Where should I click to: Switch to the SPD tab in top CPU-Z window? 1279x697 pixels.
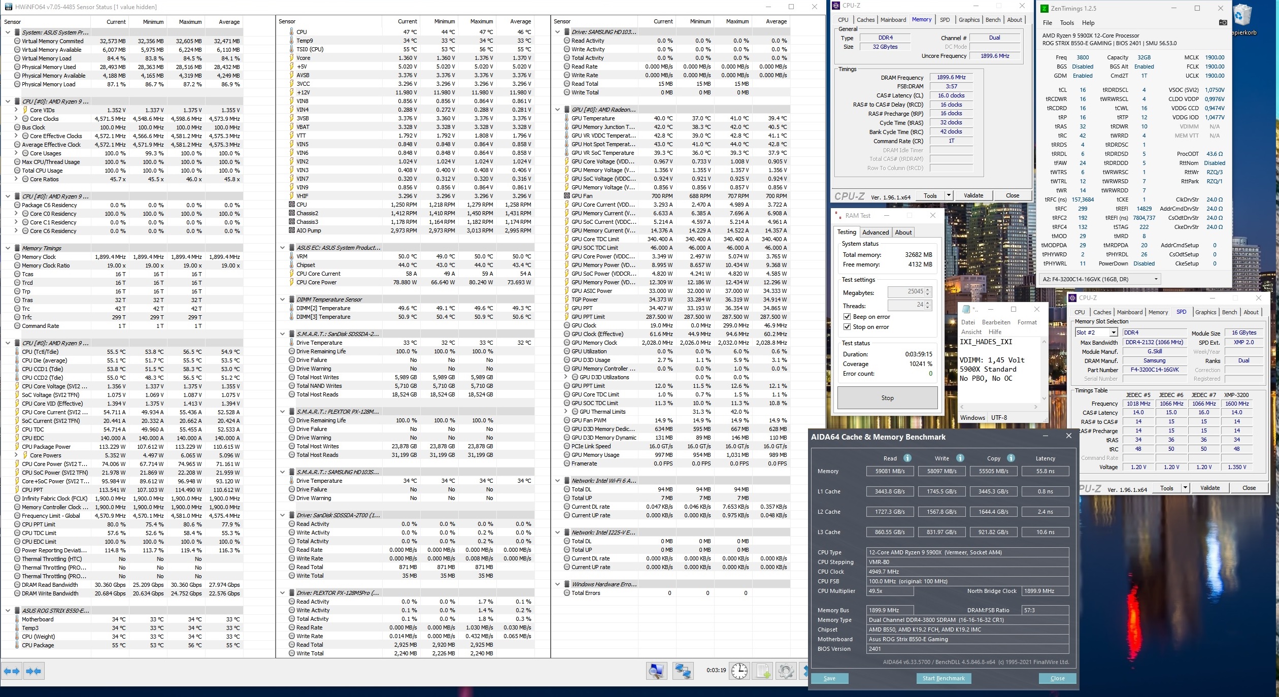tap(945, 20)
